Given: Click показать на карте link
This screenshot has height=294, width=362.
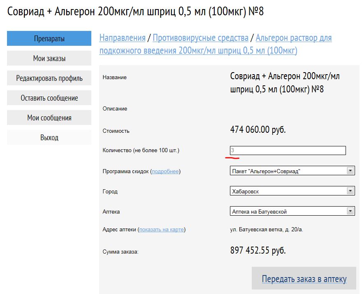Looking at the screenshot, I should point(162,229).
